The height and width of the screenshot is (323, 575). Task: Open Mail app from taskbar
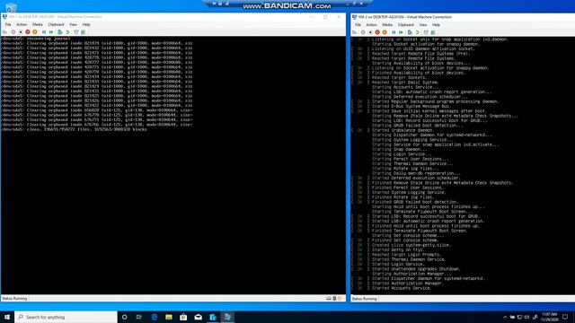point(198,317)
